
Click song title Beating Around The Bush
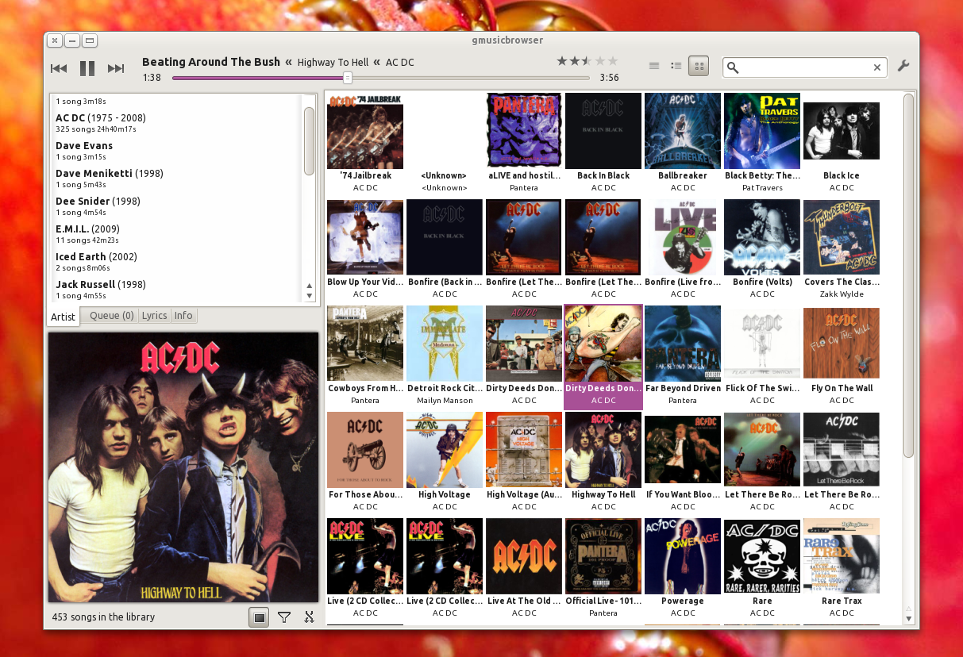click(x=211, y=62)
